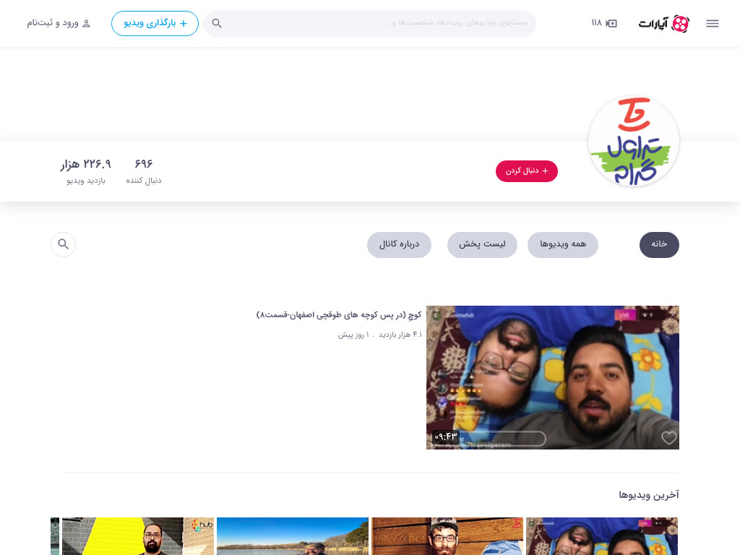Open latest video thumbnail with LIVE badge

(x=602, y=536)
